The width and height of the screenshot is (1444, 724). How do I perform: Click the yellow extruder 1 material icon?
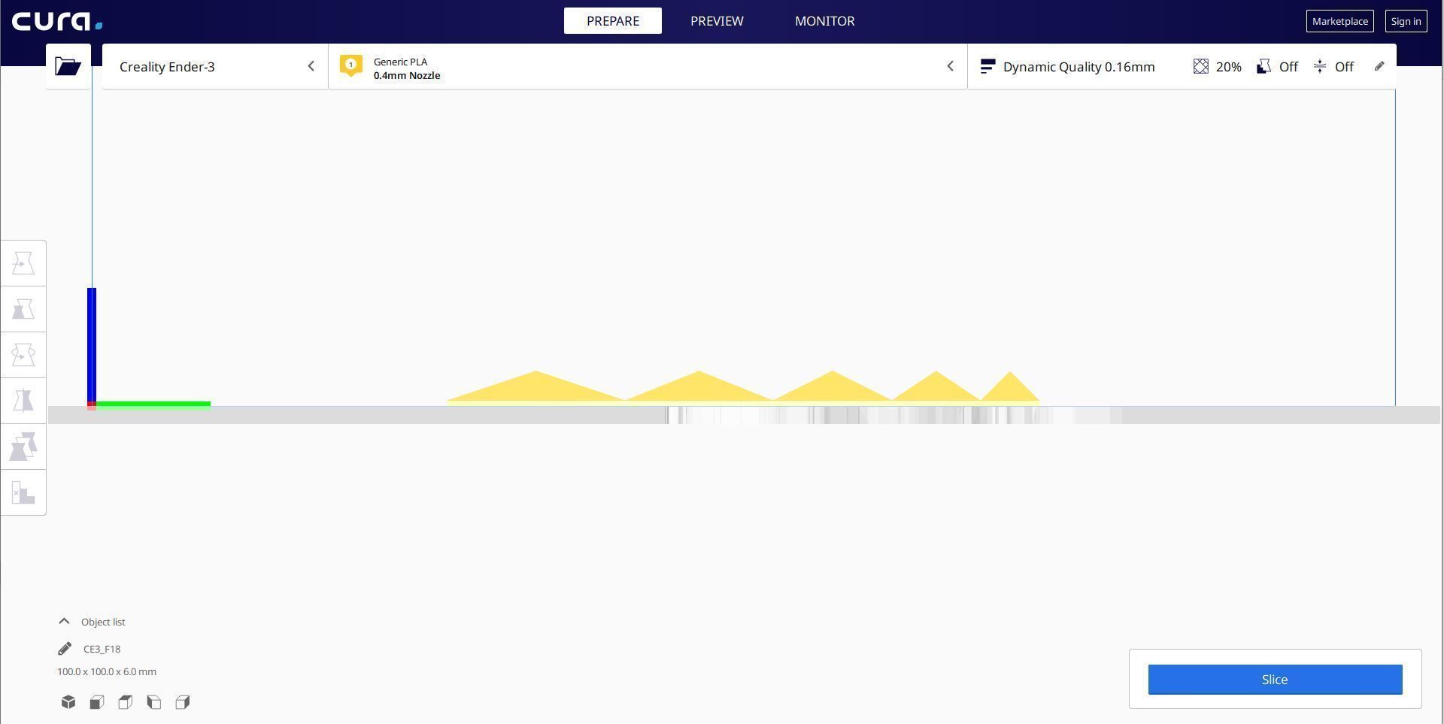click(x=350, y=65)
